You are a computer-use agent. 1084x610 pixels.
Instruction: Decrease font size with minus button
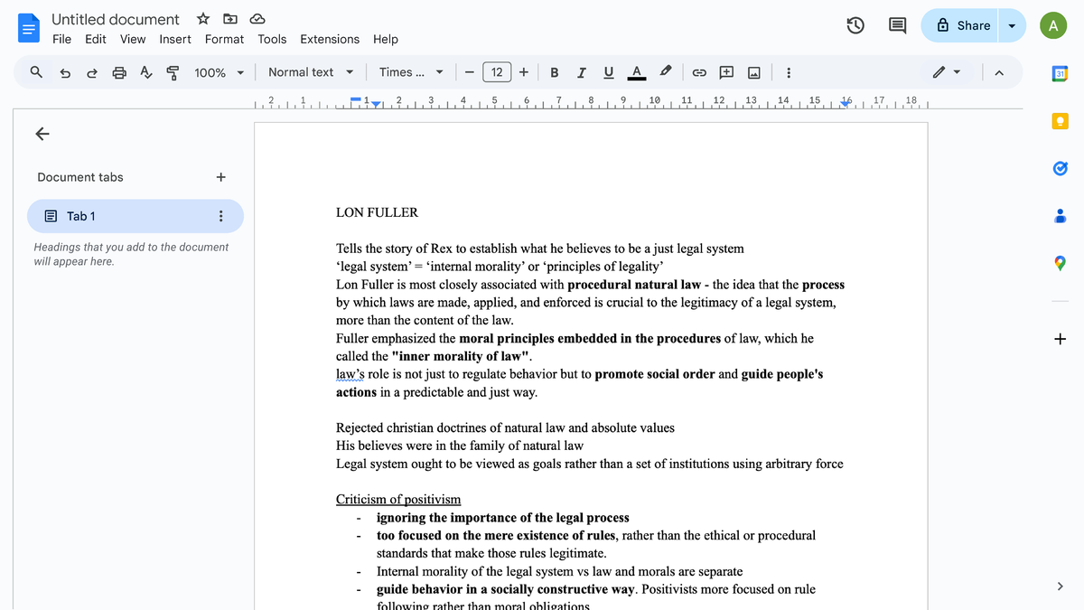[x=470, y=72]
